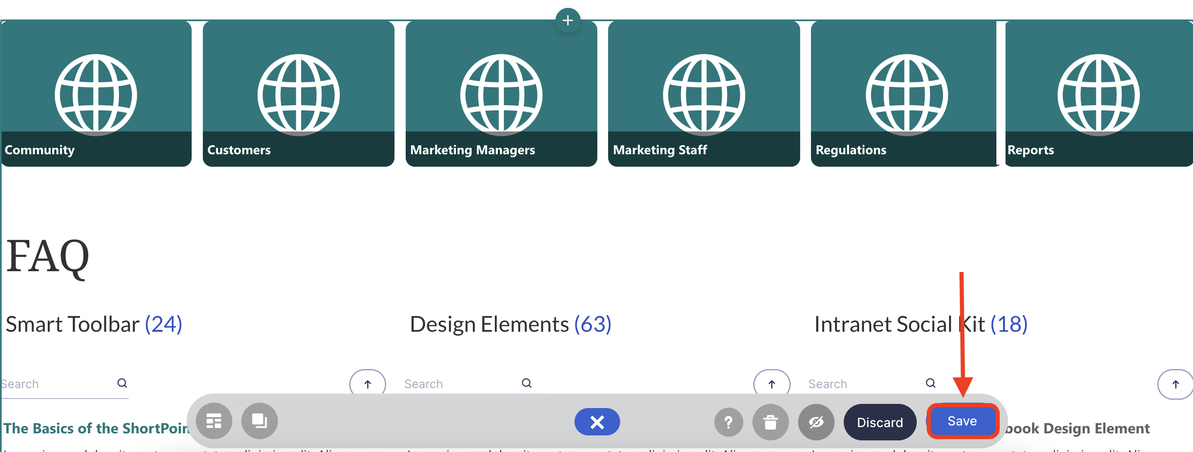Click the Reports tile globe icon

tap(1098, 94)
